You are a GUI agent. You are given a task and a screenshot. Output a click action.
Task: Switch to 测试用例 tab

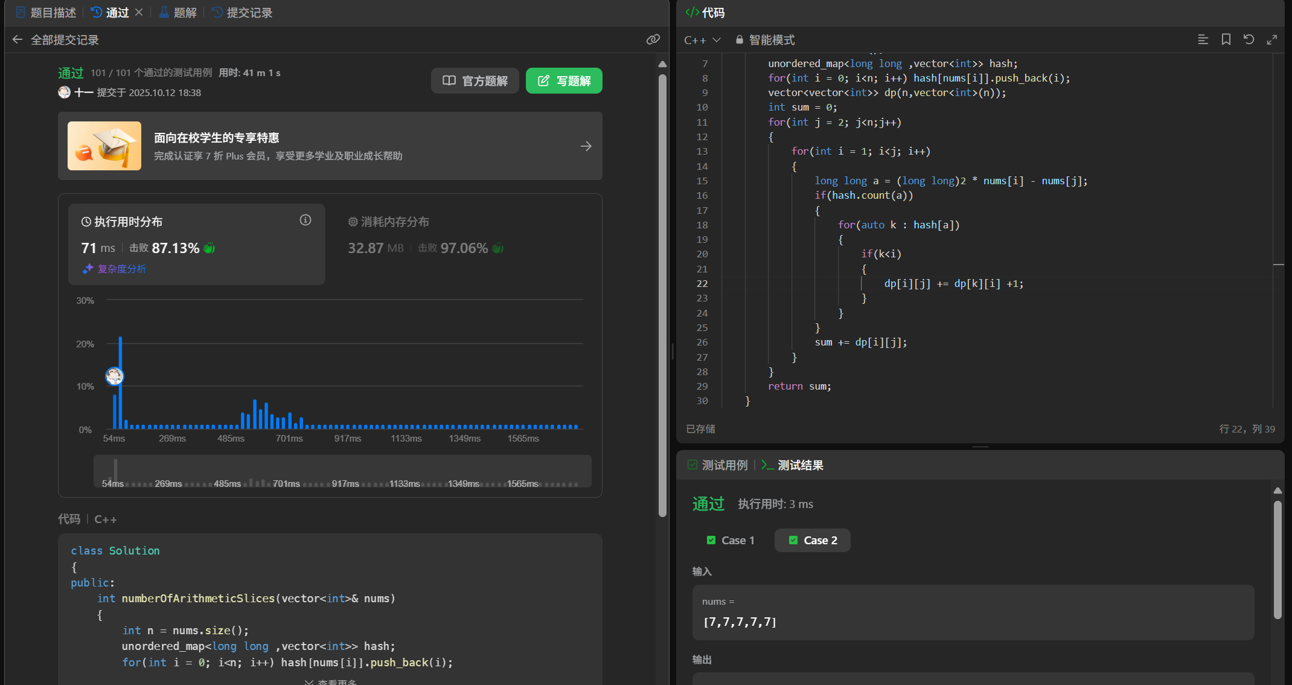point(718,465)
